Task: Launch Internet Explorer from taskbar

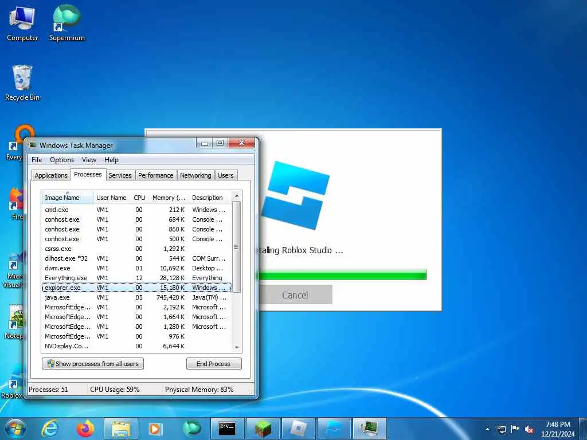Action: [50, 429]
